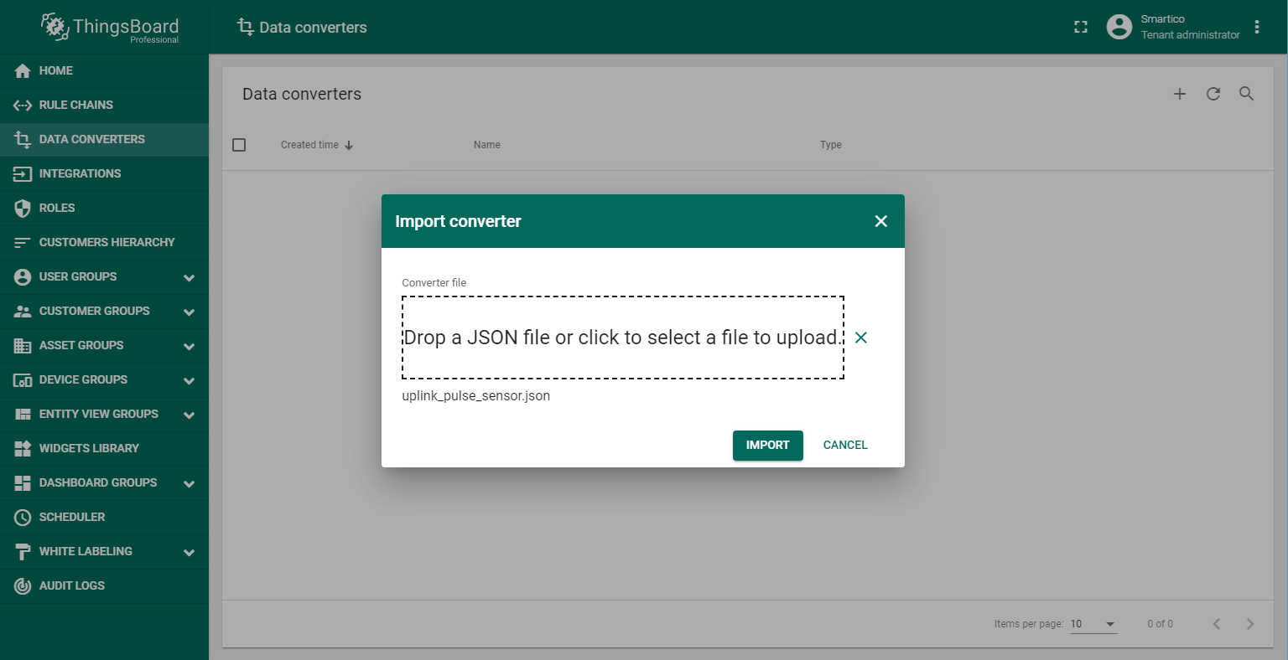Image resolution: width=1288 pixels, height=660 pixels.
Task: Open the Scheduler page
Action: [71, 517]
